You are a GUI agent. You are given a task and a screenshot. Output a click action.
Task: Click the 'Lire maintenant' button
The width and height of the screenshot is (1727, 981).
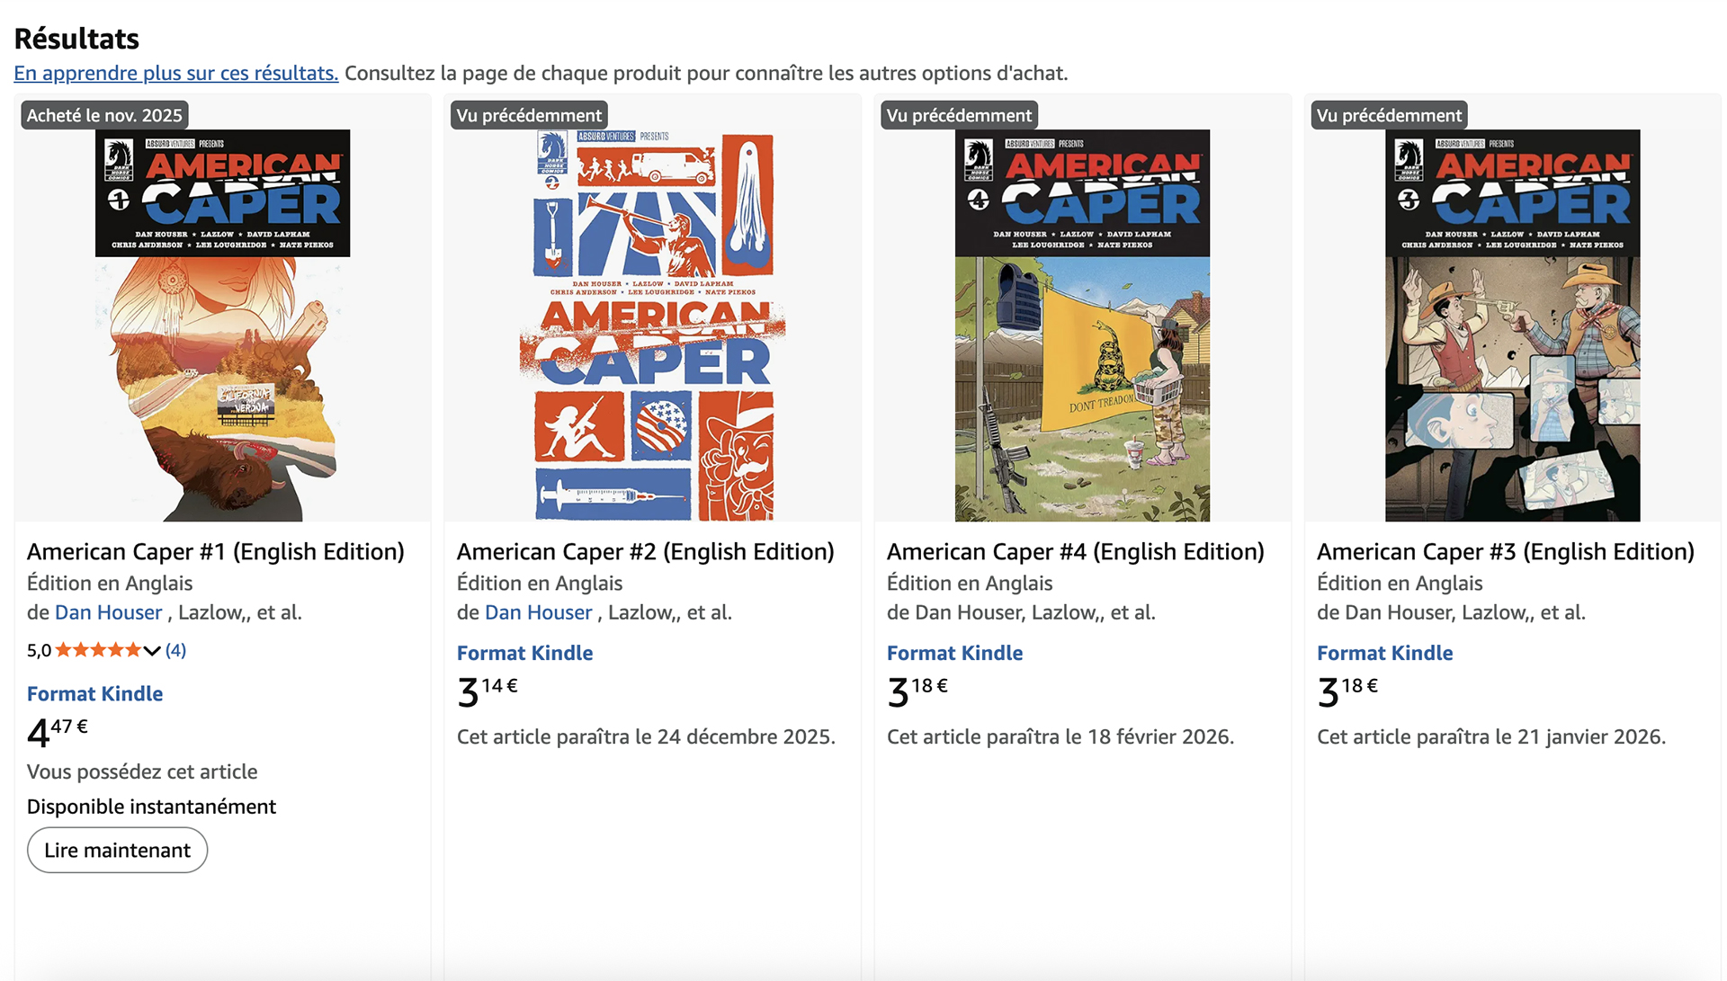pos(117,849)
